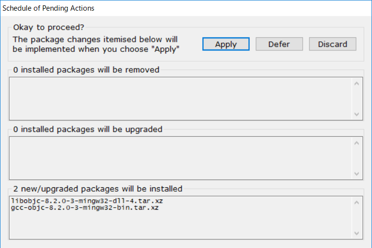
Task: Click scrollbar track of upgraded packages list
Action: [357, 158]
